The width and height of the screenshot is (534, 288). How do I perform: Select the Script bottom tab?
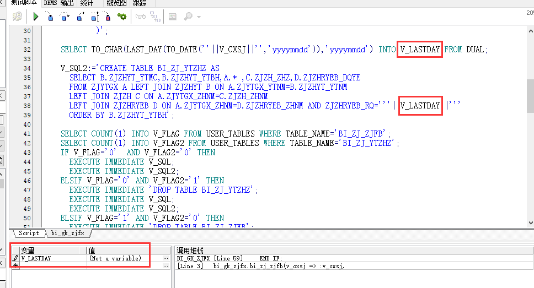(29, 233)
